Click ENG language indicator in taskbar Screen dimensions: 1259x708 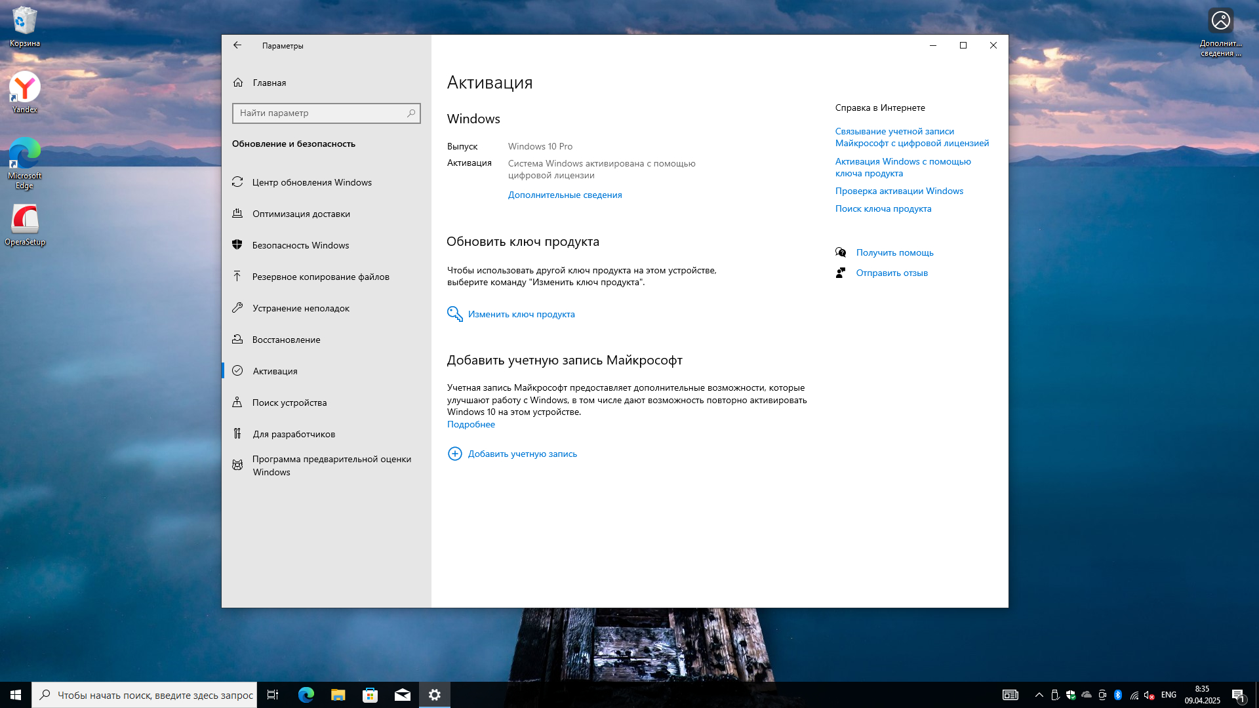1169,695
